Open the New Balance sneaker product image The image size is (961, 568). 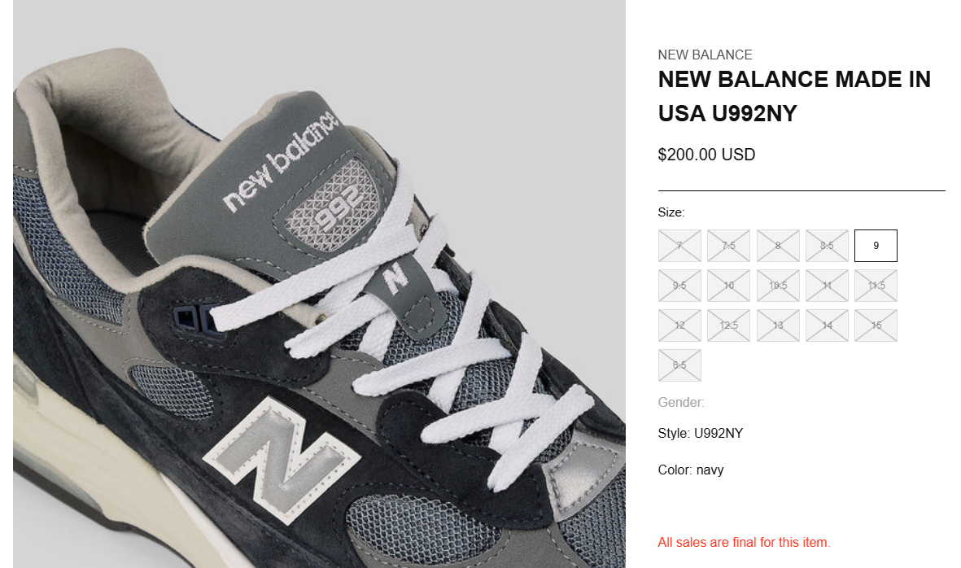[319, 284]
